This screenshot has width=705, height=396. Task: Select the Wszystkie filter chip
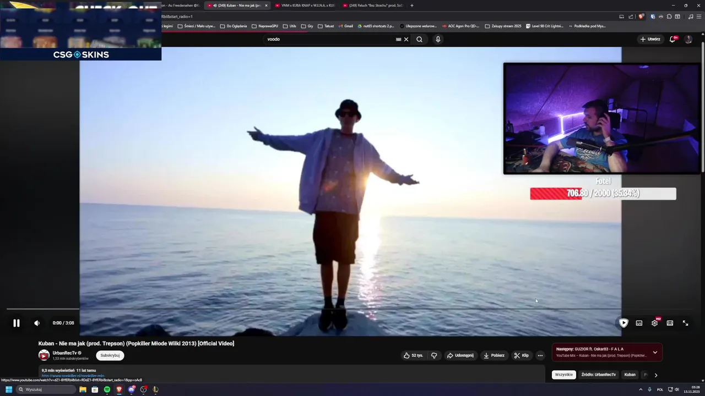click(x=564, y=375)
